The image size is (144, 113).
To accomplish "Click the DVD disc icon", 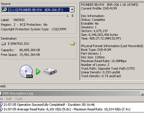I will point(26,71).
